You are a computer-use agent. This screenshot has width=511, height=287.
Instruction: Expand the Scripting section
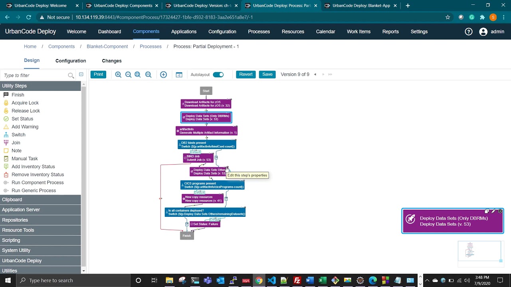click(40, 240)
